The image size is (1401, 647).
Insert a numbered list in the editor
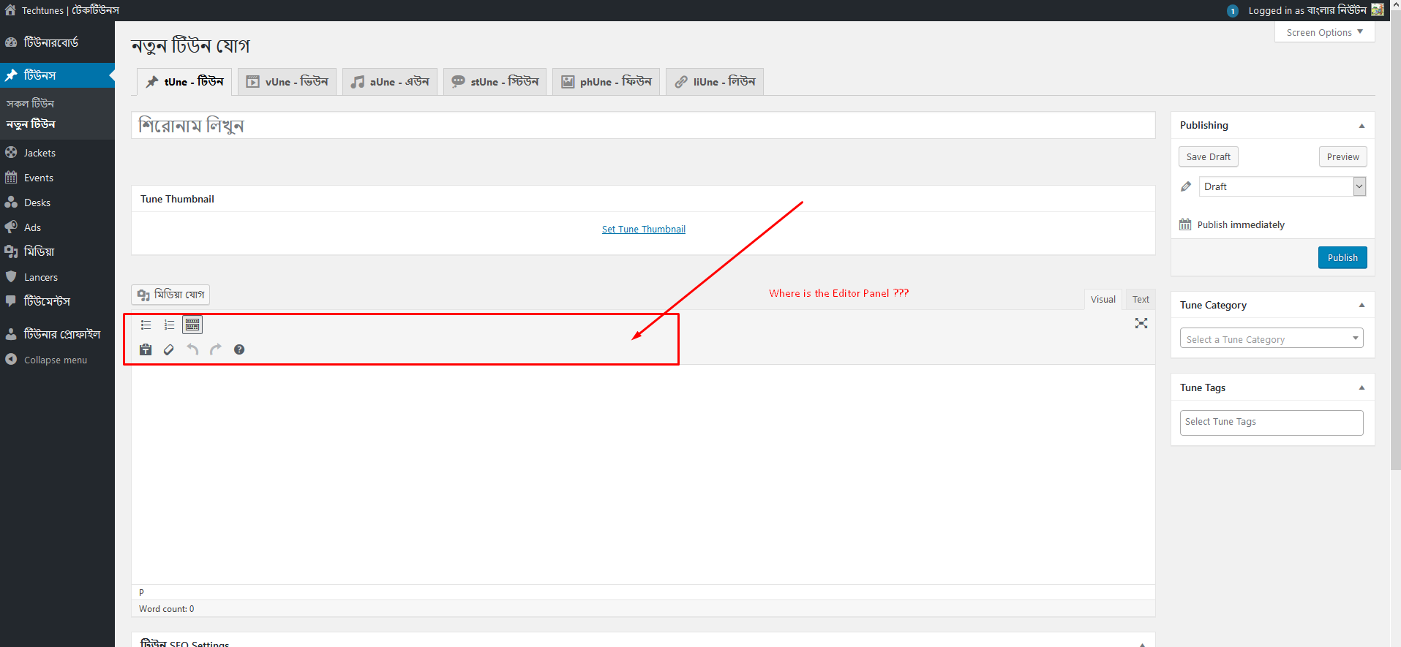170,325
